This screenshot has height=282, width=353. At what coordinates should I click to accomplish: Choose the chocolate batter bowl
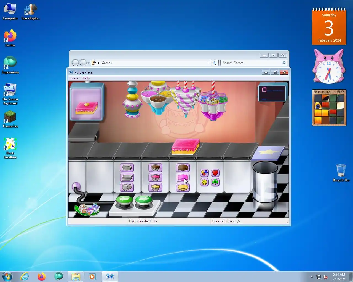pos(155,168)
